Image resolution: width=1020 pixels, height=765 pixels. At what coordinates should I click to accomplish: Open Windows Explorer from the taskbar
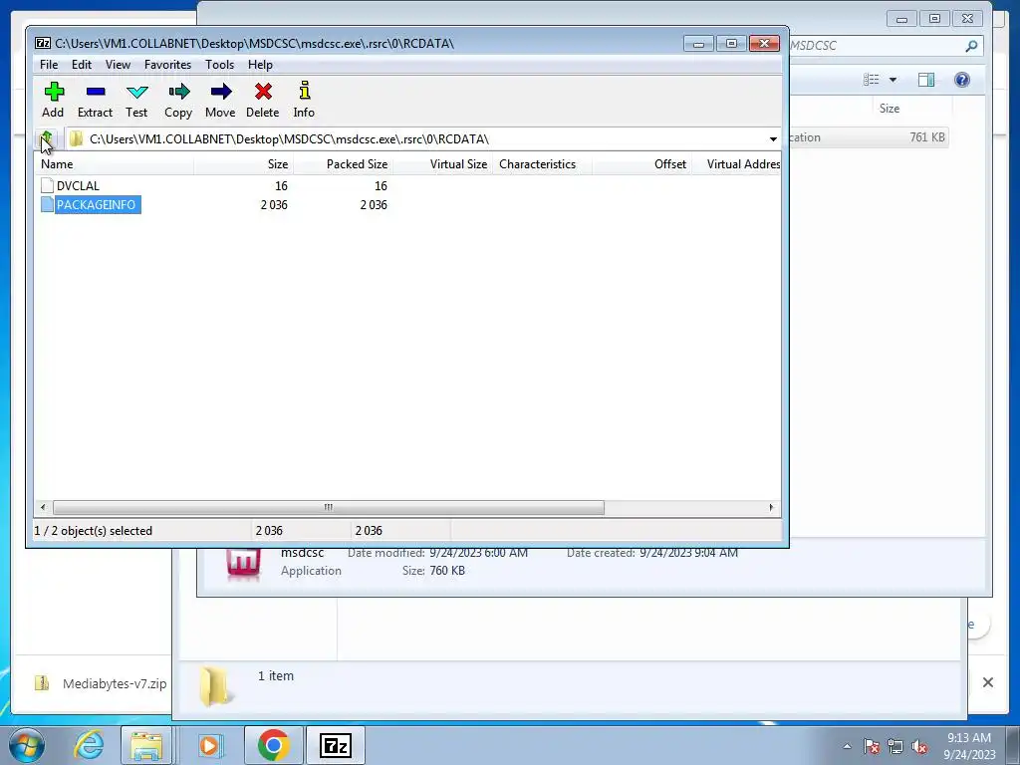click(x=146, y=745)
